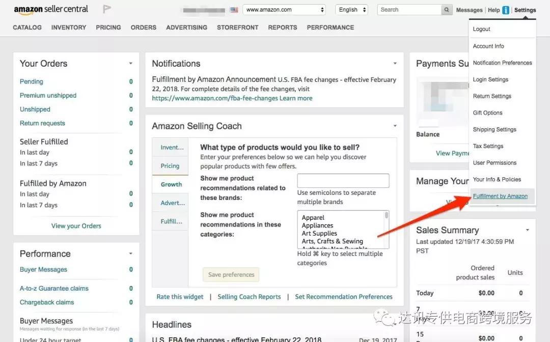The height and width of the screenshot is (342, 550).
Task: Collapse the Amazon Selling Coach widget arrow
Action: 395,126
